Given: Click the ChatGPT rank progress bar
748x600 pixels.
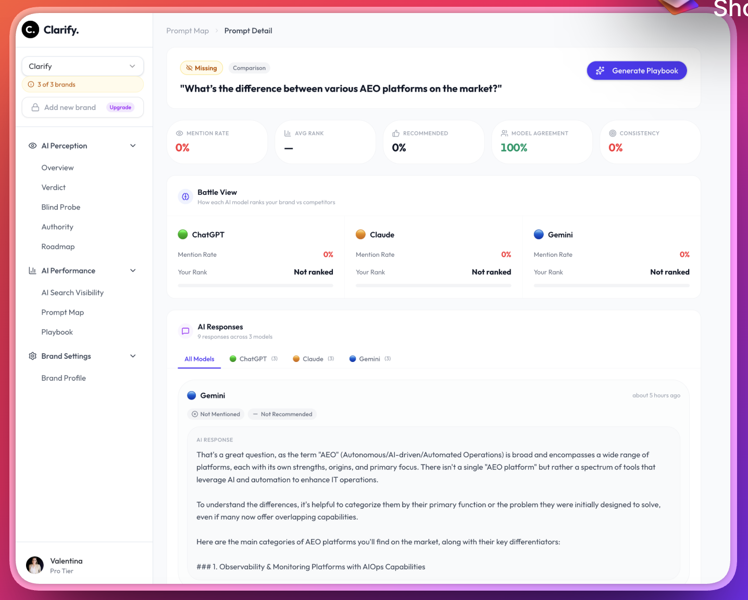Looking at the screenshot, I should [255, 285].
